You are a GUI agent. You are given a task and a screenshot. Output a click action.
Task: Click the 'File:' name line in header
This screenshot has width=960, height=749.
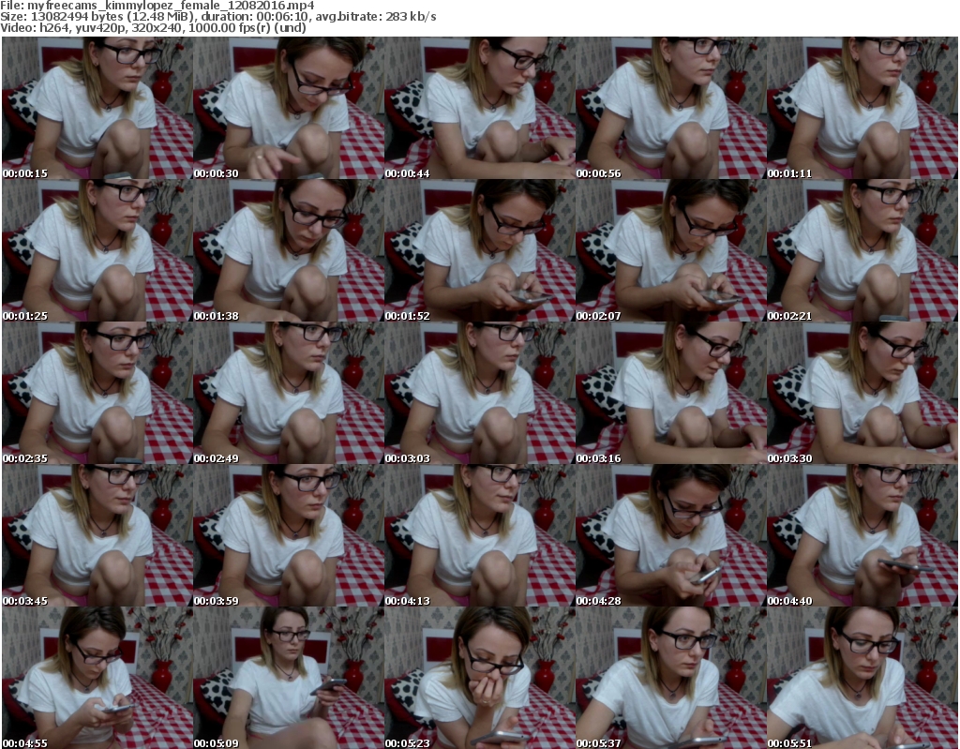[x=157, y=6]
